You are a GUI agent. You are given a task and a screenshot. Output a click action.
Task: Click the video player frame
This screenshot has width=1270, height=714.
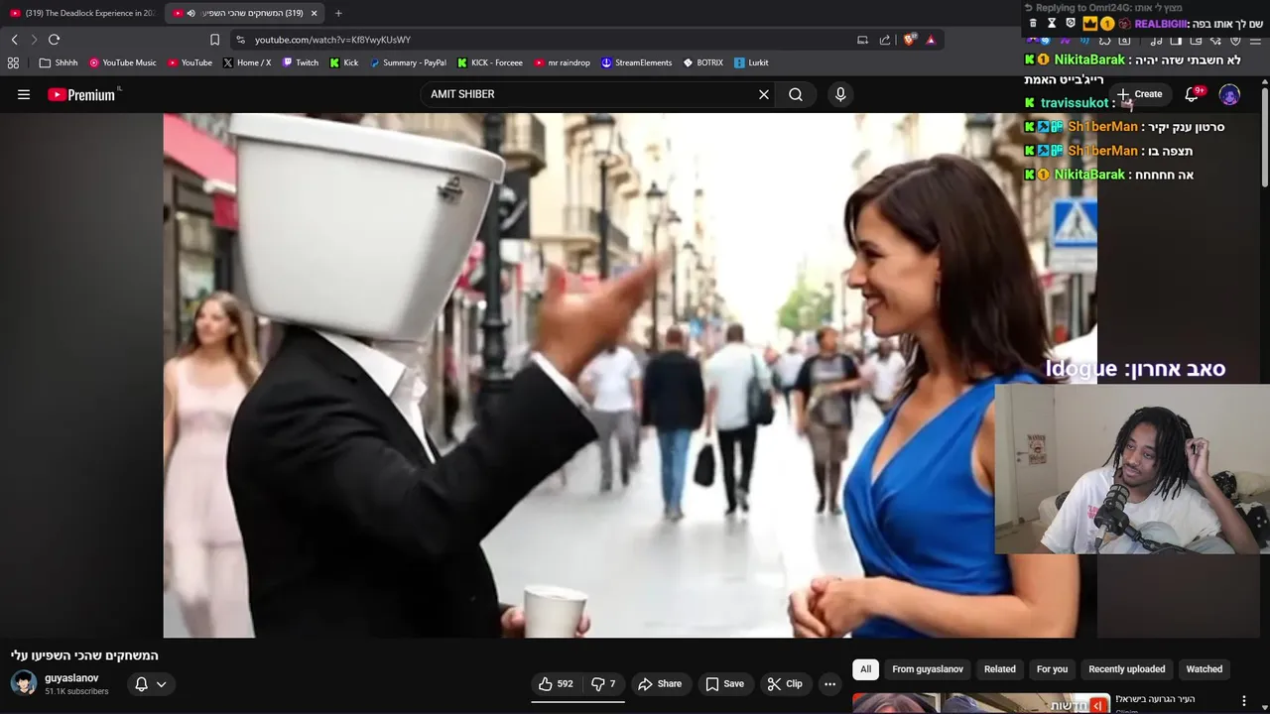(x=630, y=375)
